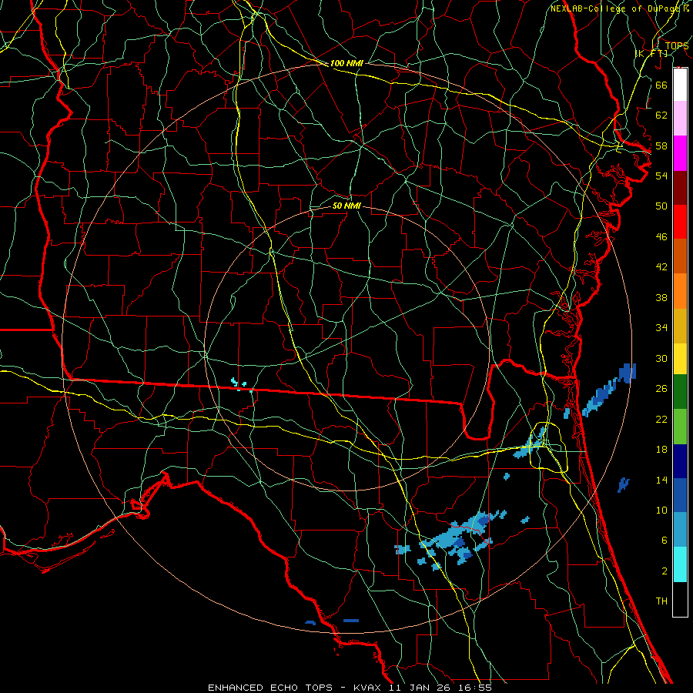693x693 pixels.
Task: Click the legend value '34'
Action: tap(661, 328)
